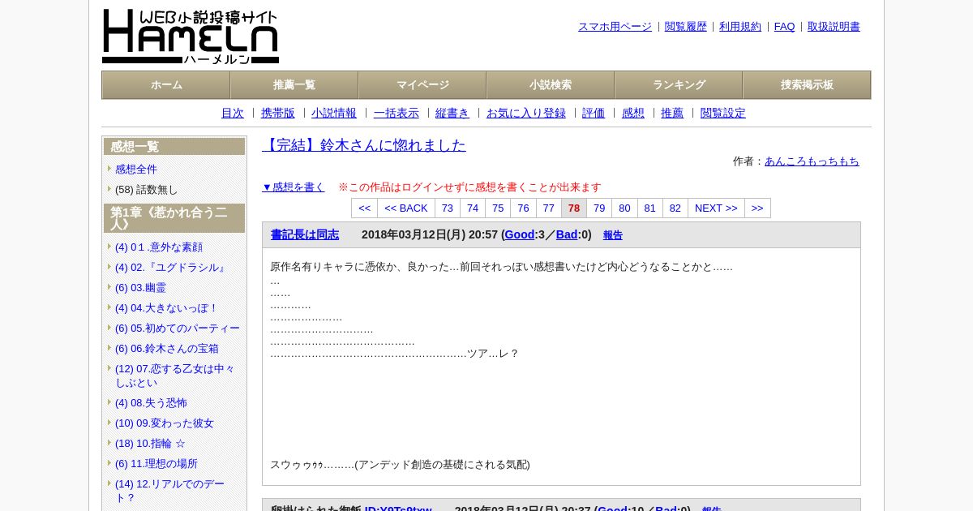Go to comment page 82
Image resolution: width=973 pixels, height=511 pixels.
pyautogui.click(x=675, y=208)
